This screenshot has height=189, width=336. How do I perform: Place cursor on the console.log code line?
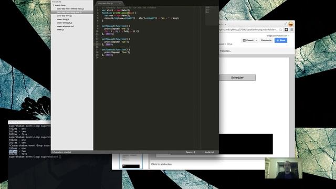(x=142, y=18)
